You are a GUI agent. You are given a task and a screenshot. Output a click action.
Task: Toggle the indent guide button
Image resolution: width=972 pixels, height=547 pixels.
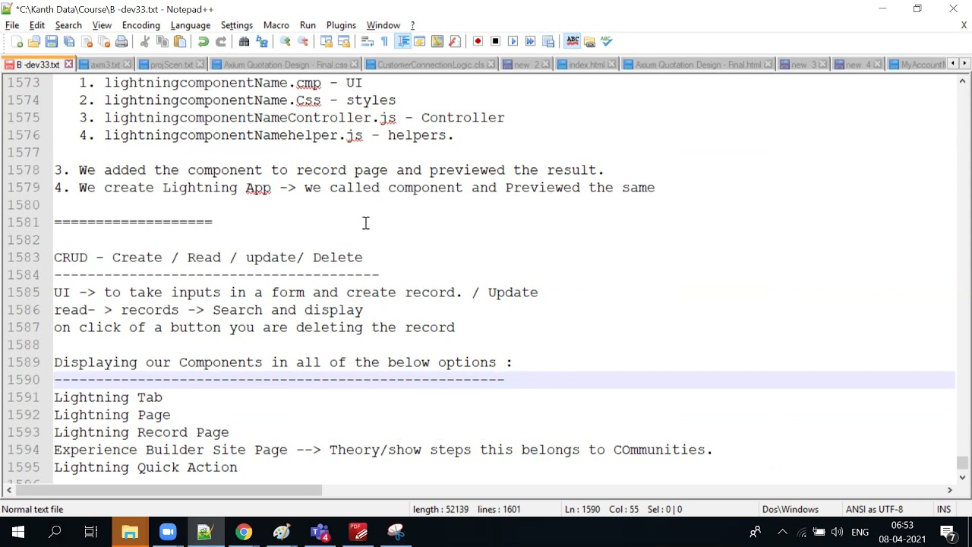pyautogui.click(x=402, y=41)
